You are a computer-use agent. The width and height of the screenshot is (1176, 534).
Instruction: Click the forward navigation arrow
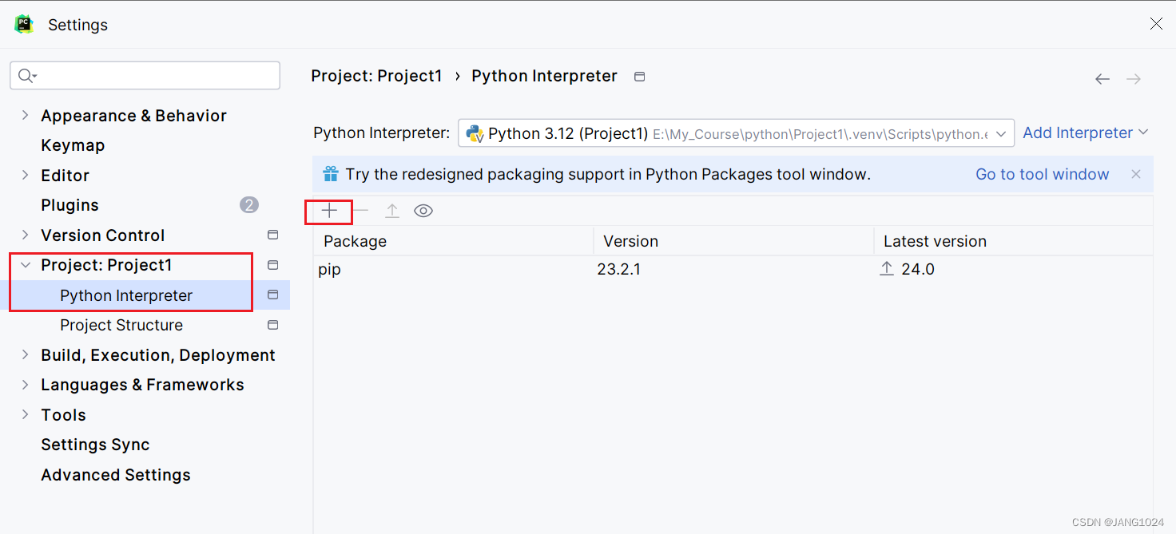point(1134,79)
